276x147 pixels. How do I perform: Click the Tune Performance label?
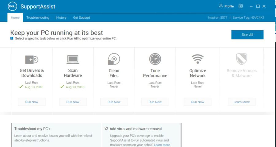click(x=155, y=73)
